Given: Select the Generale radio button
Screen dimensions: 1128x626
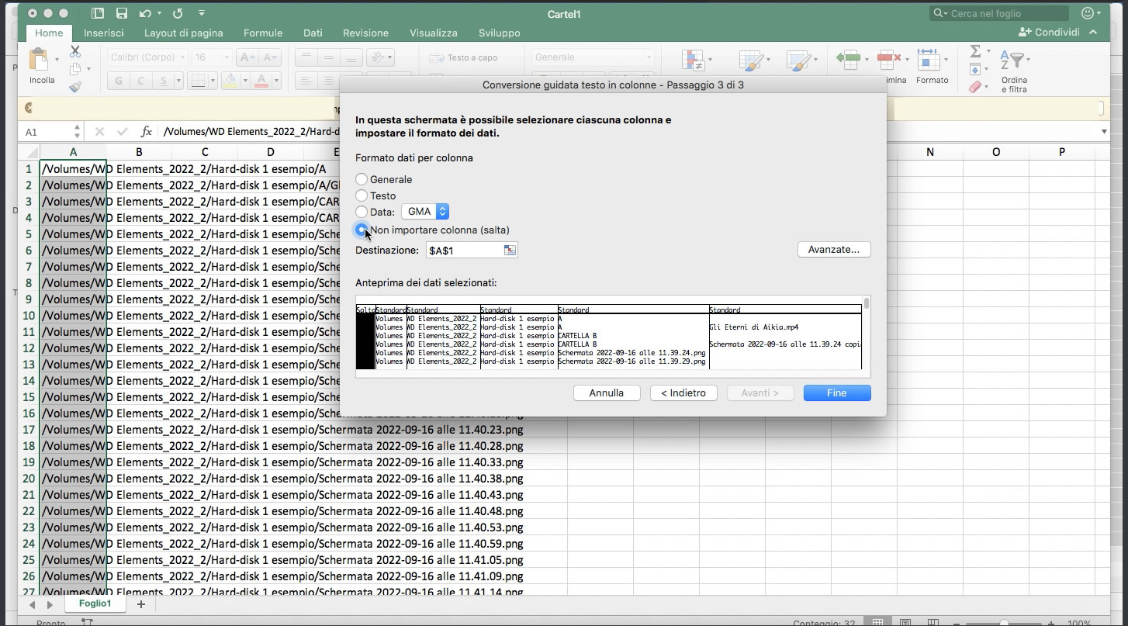Looking at the screenshot, I should pyautogui.click(x=362, y=179).
